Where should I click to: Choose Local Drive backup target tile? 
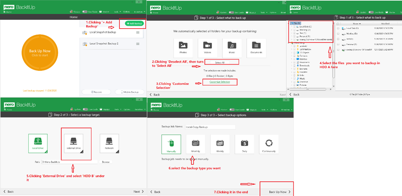(x=38, y=144)
